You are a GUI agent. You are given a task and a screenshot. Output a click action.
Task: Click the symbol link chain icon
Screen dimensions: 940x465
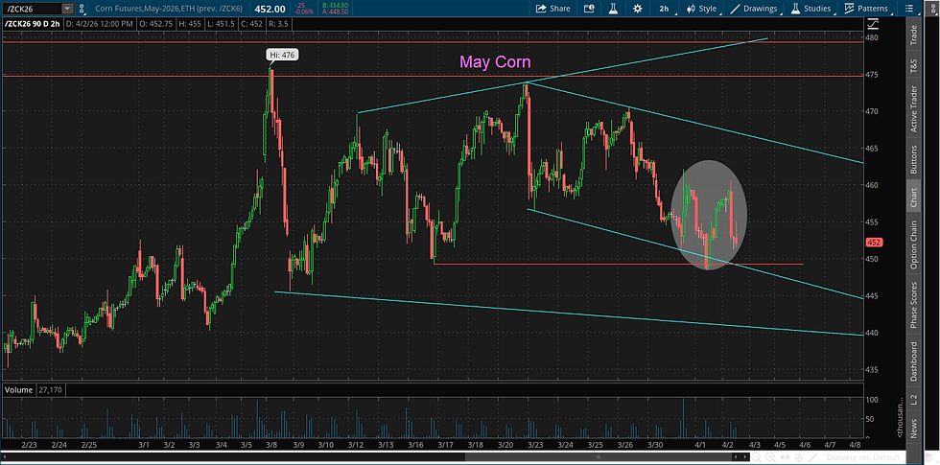coord(81,9)
